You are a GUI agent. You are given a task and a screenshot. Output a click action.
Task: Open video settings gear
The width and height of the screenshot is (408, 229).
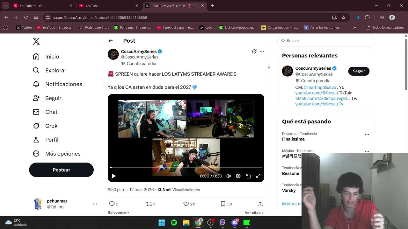[238, 176]
